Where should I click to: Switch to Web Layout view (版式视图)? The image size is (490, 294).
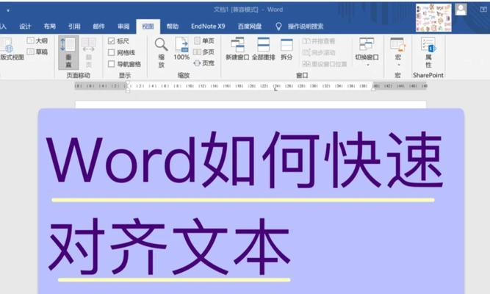point(10,49)
